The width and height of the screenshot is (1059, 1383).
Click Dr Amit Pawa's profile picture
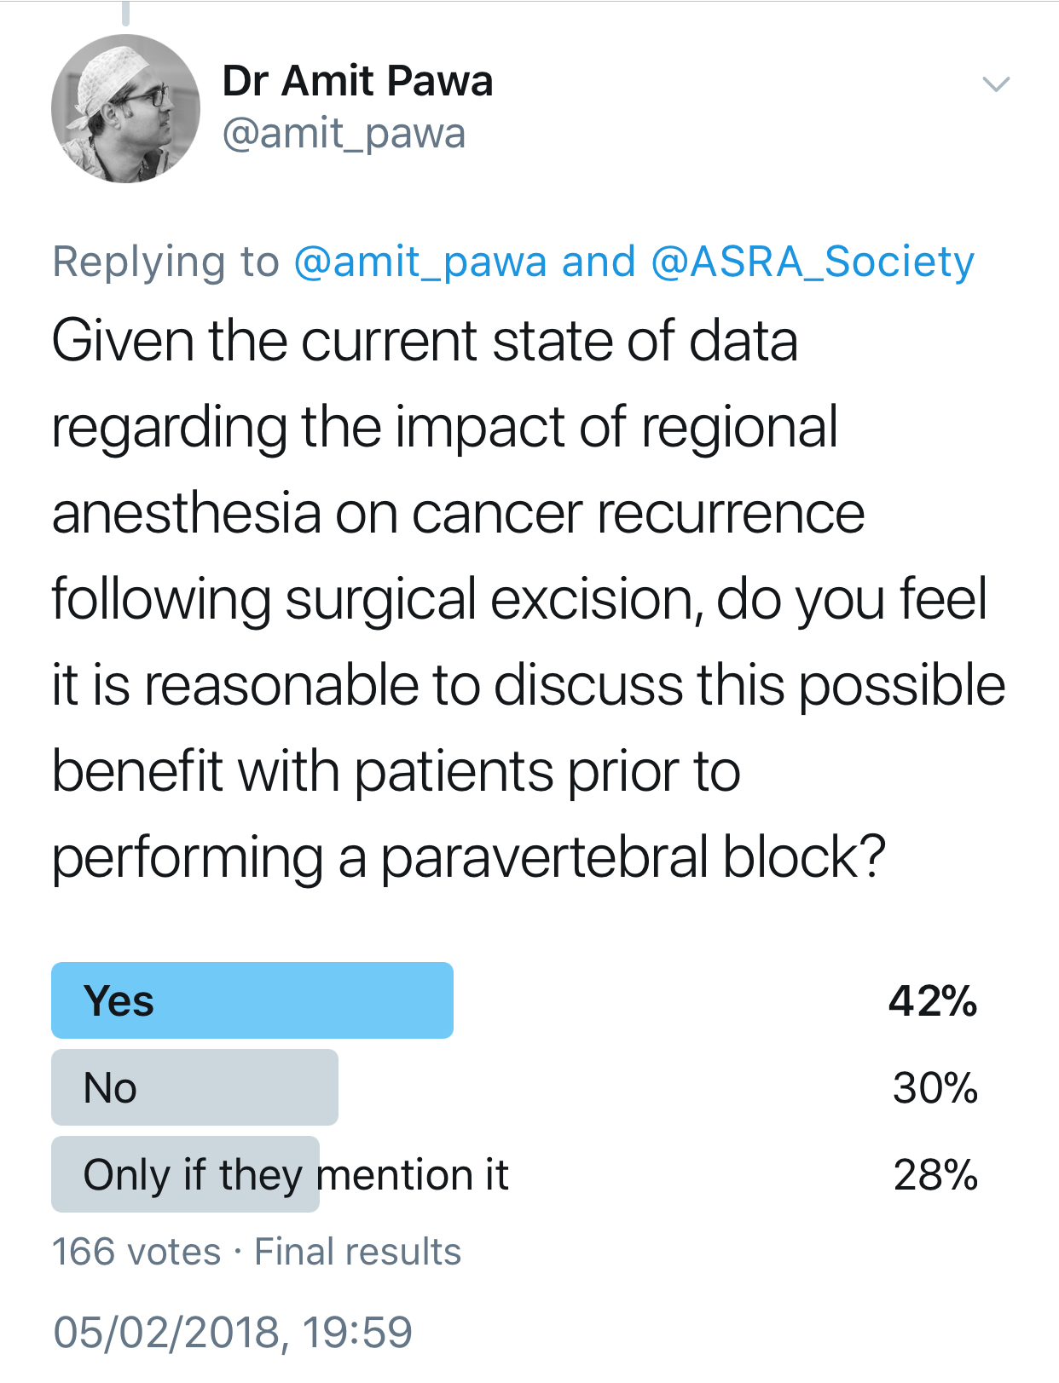point(126,109)
